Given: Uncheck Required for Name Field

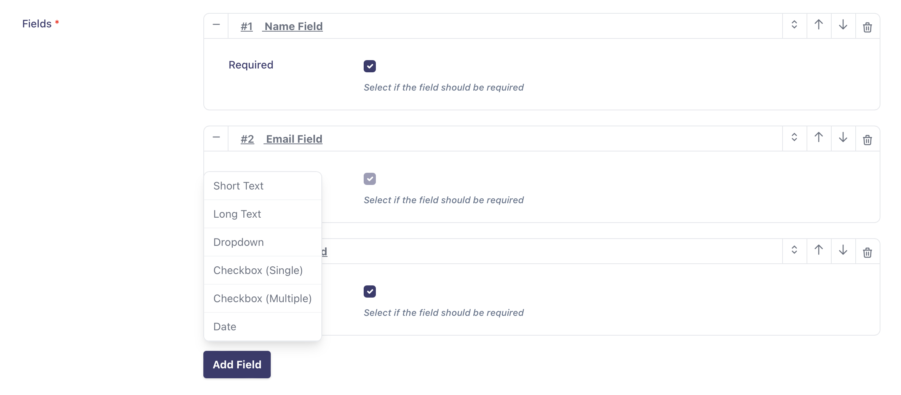Looking at the screenshot, I should click(x=370, y=66).
